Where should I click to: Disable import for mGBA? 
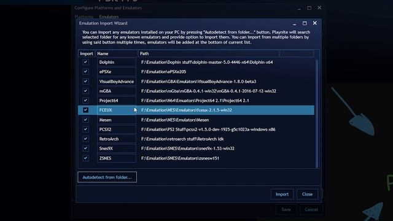click(x=85, y=91)
